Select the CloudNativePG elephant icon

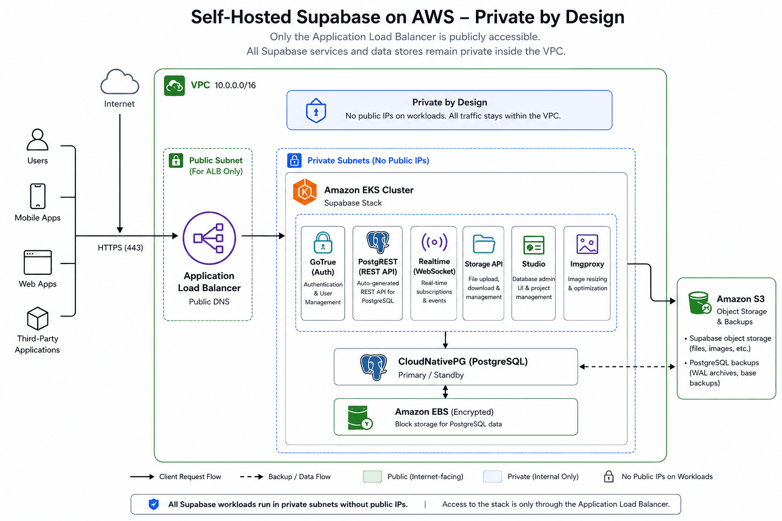coord(374,367)
